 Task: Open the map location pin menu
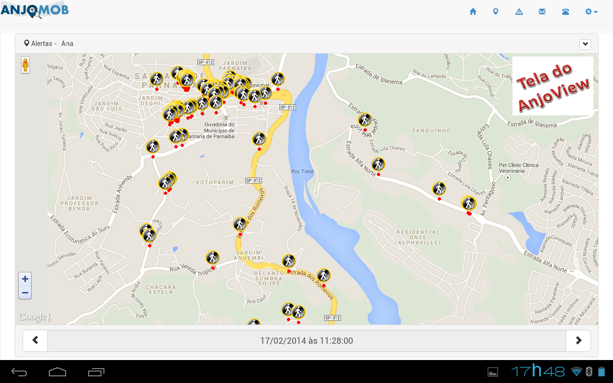tap(496, 11)
